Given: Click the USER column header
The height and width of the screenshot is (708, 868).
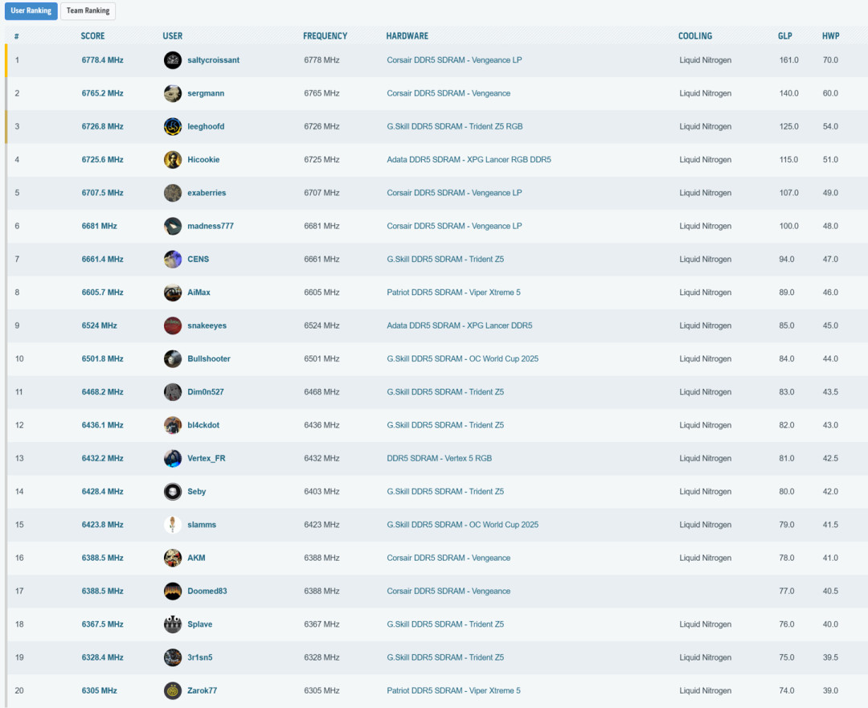Looking at the screenshot, I should coord(172,36).
